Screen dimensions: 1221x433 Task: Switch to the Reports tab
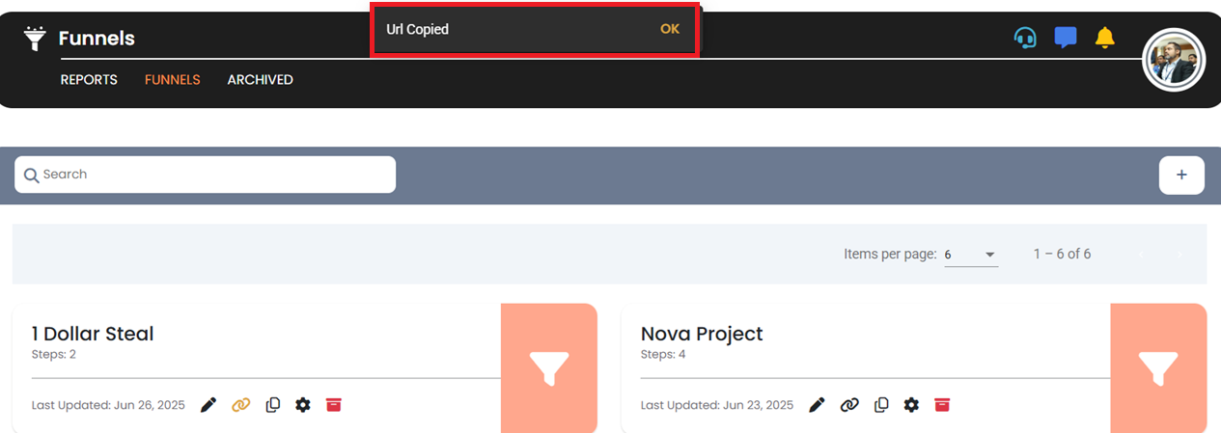tap(89, 80)
